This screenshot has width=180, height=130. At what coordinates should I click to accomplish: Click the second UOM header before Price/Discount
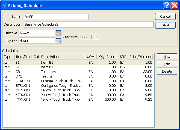[x=122, y=57]
